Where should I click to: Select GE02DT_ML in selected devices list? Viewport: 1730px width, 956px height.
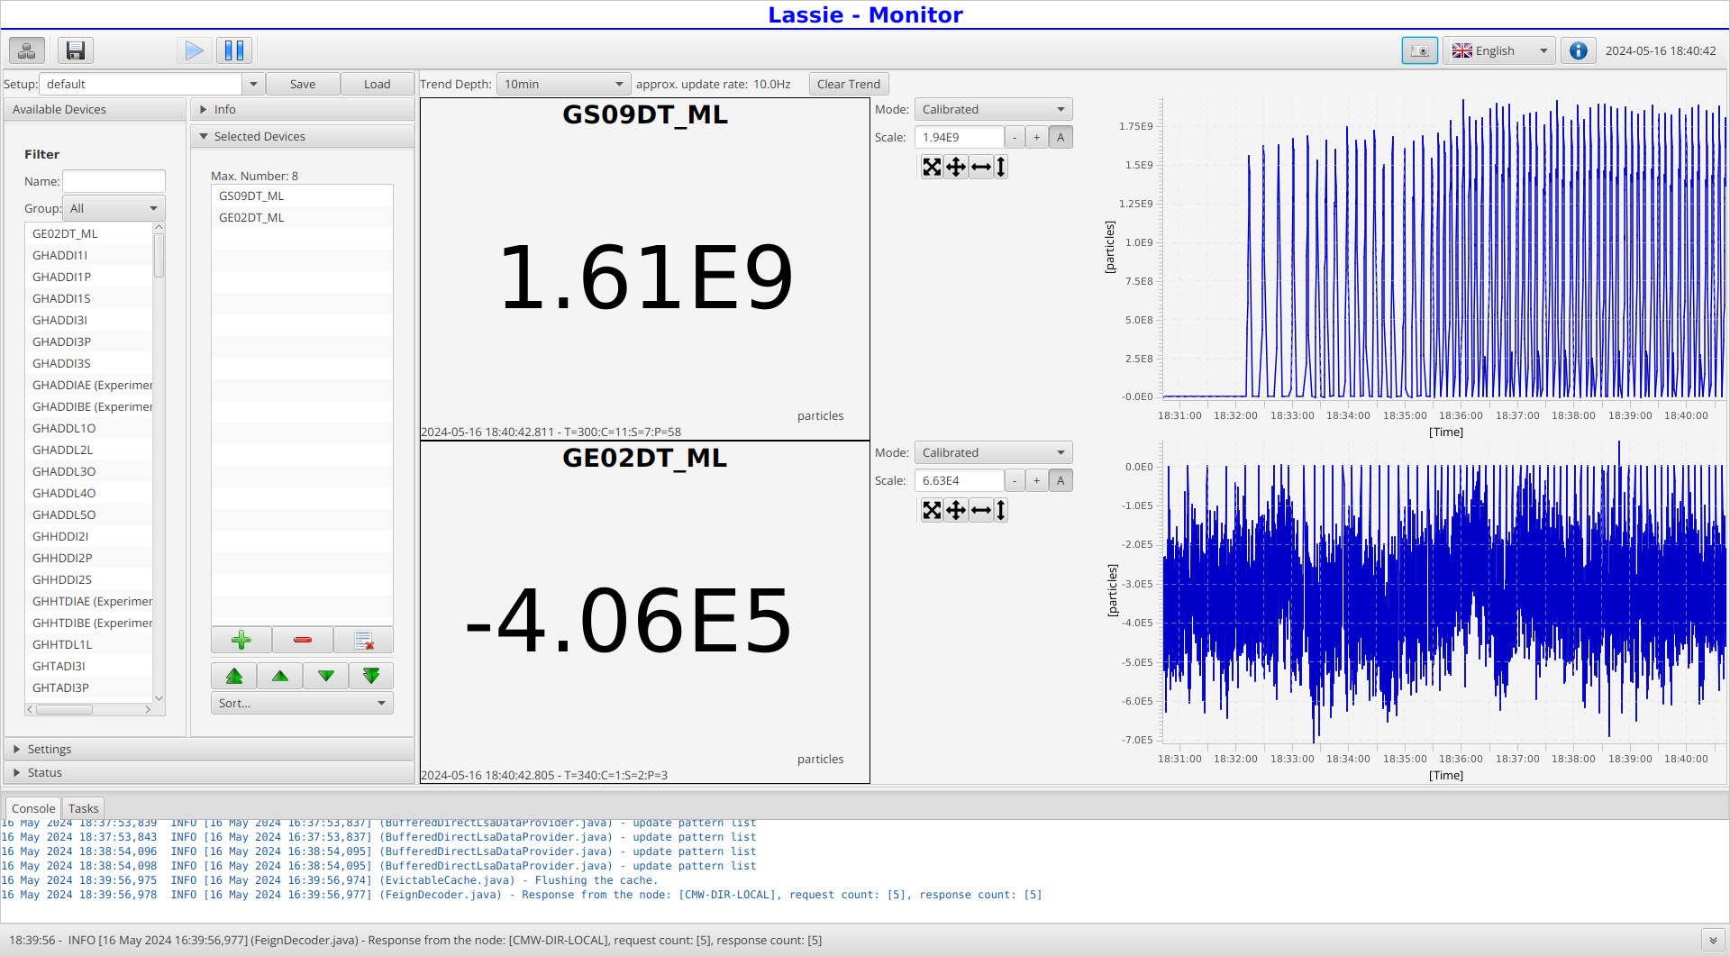pyautogui.click(x=302, y=217)
